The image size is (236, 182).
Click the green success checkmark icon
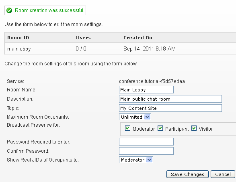point(9,10)
